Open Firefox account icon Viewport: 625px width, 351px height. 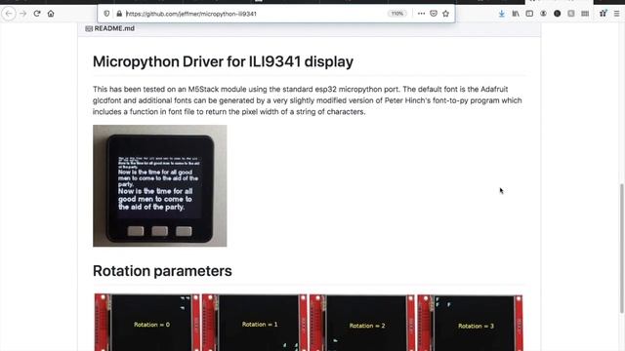click(x=543, y=14)
